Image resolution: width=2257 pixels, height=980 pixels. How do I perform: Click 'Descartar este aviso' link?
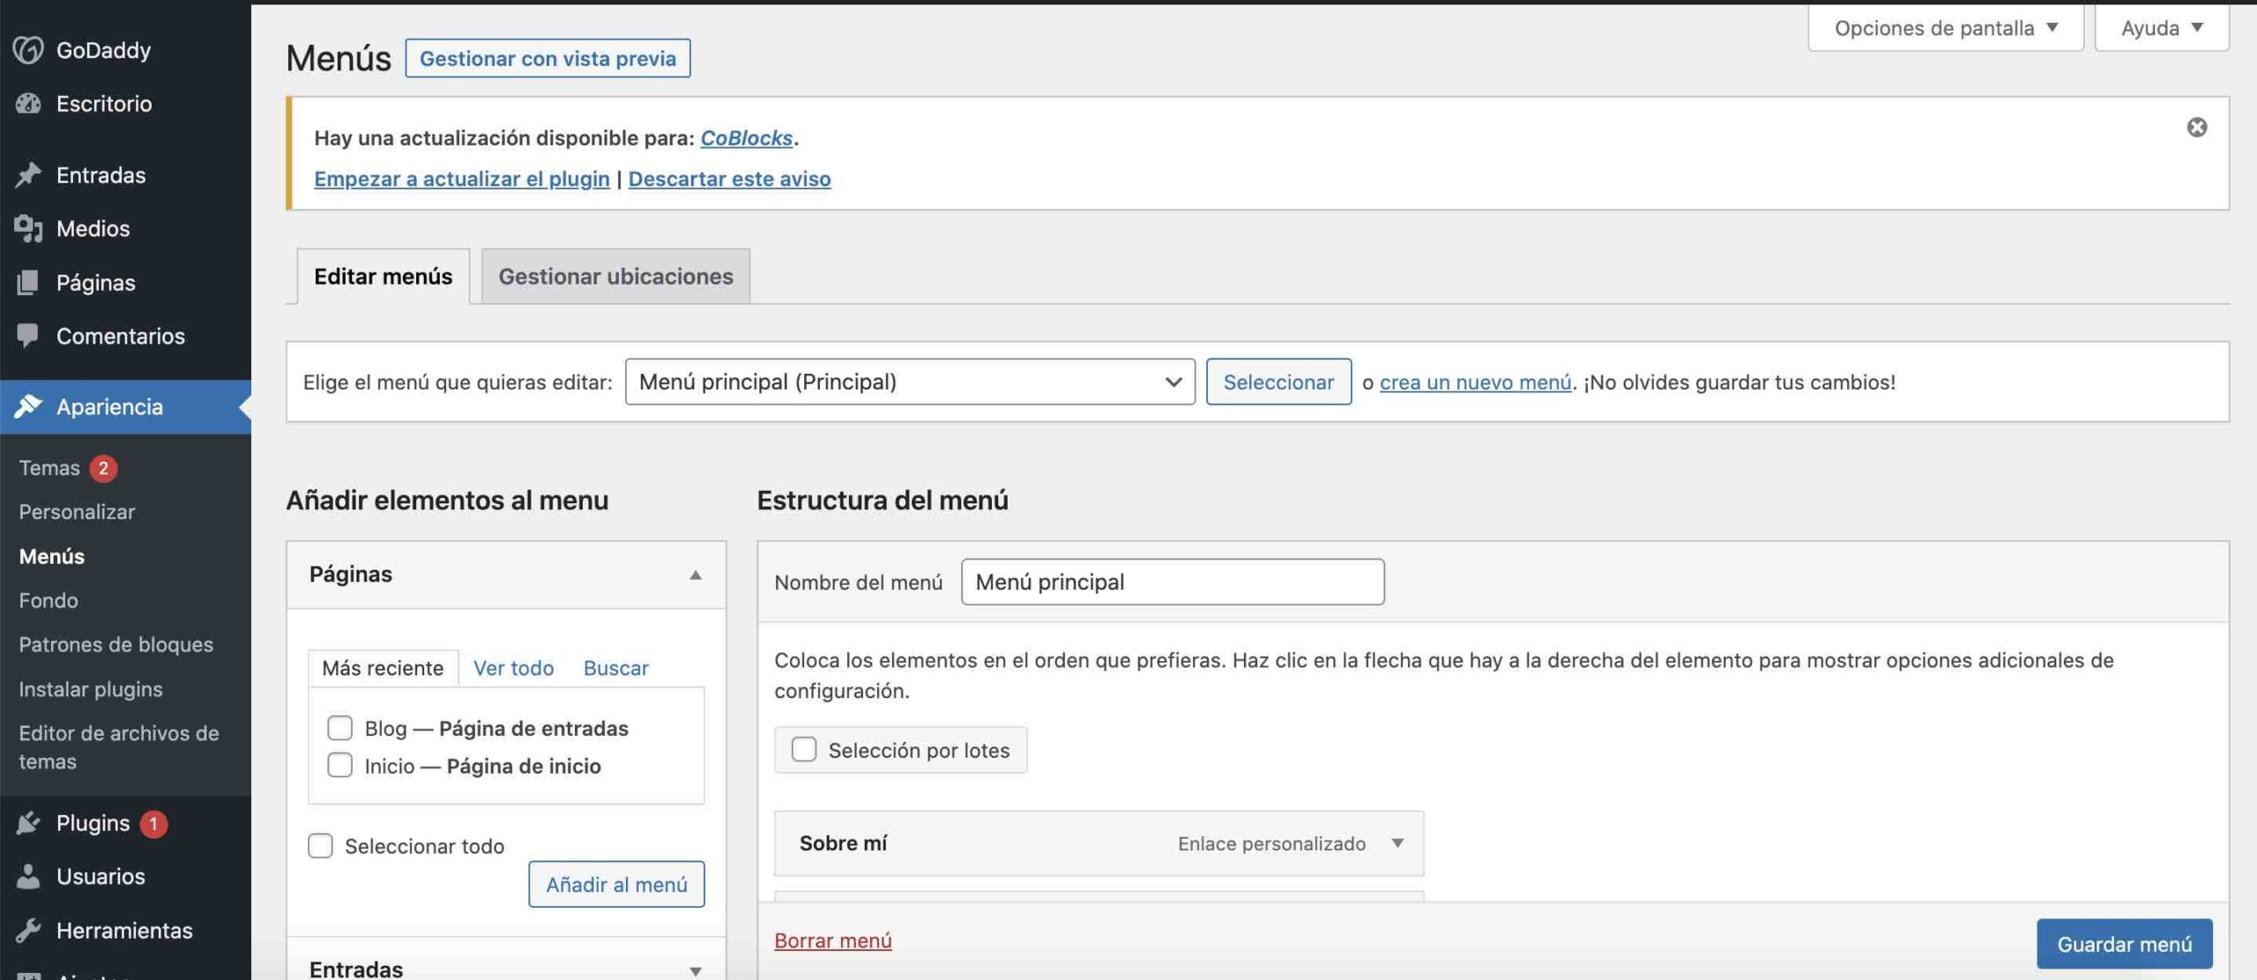click(729, 179)
